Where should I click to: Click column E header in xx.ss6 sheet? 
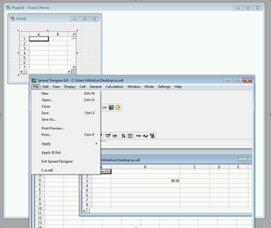tap(238, 167)
